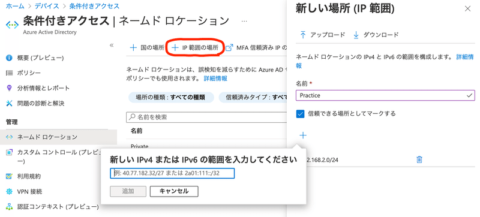Screen dimensions: 480x217
Task: Click the IPv4/IPv6 range input field
Action: pos(172,173)
